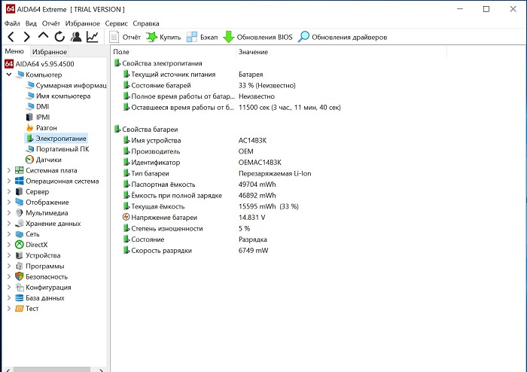Expand the Хранение данных node

pyautogui.click(x=9, y=224)
